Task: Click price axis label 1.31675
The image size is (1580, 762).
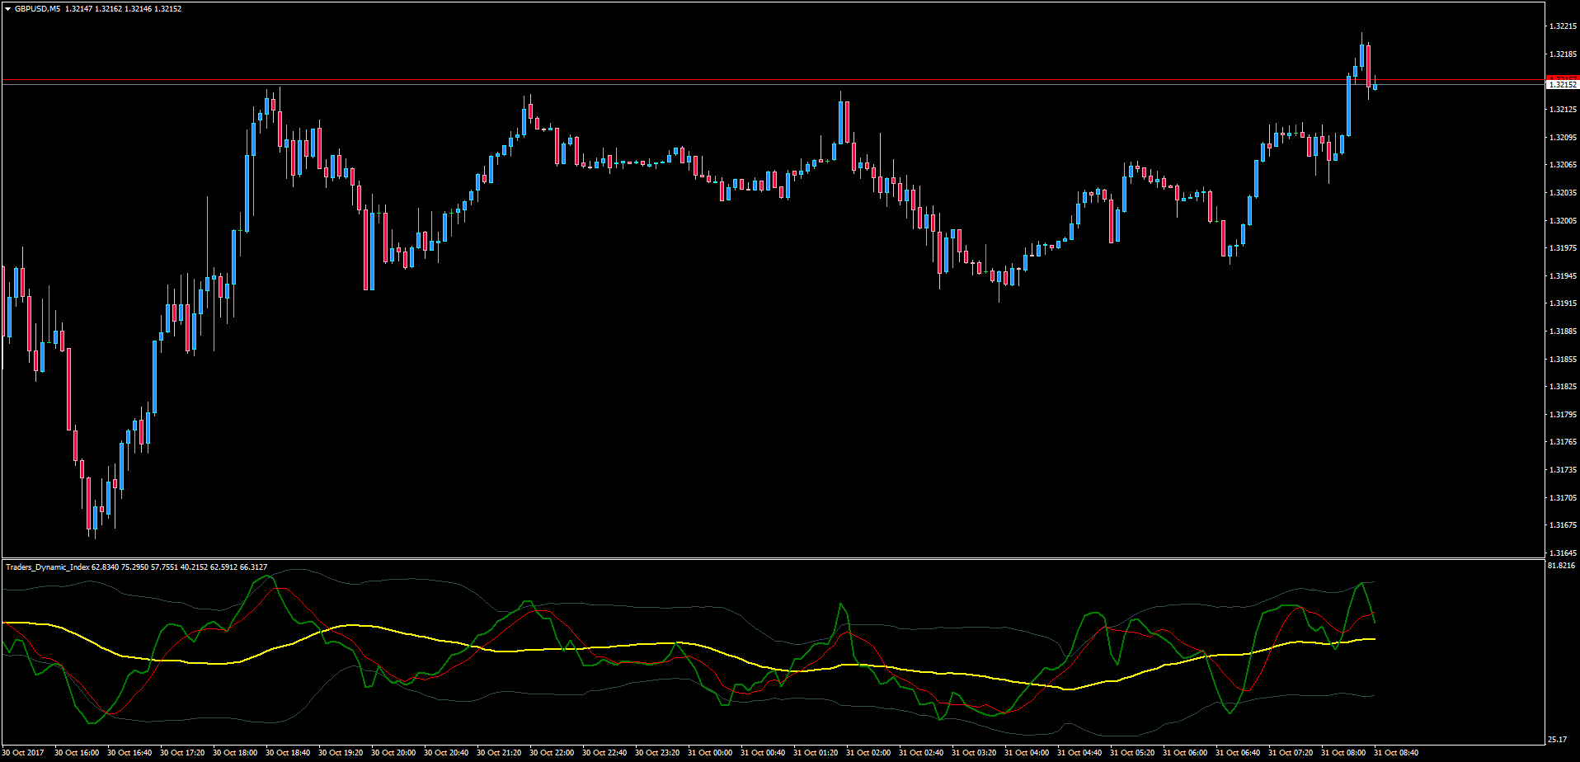Action: click(x=1563, y=525)
